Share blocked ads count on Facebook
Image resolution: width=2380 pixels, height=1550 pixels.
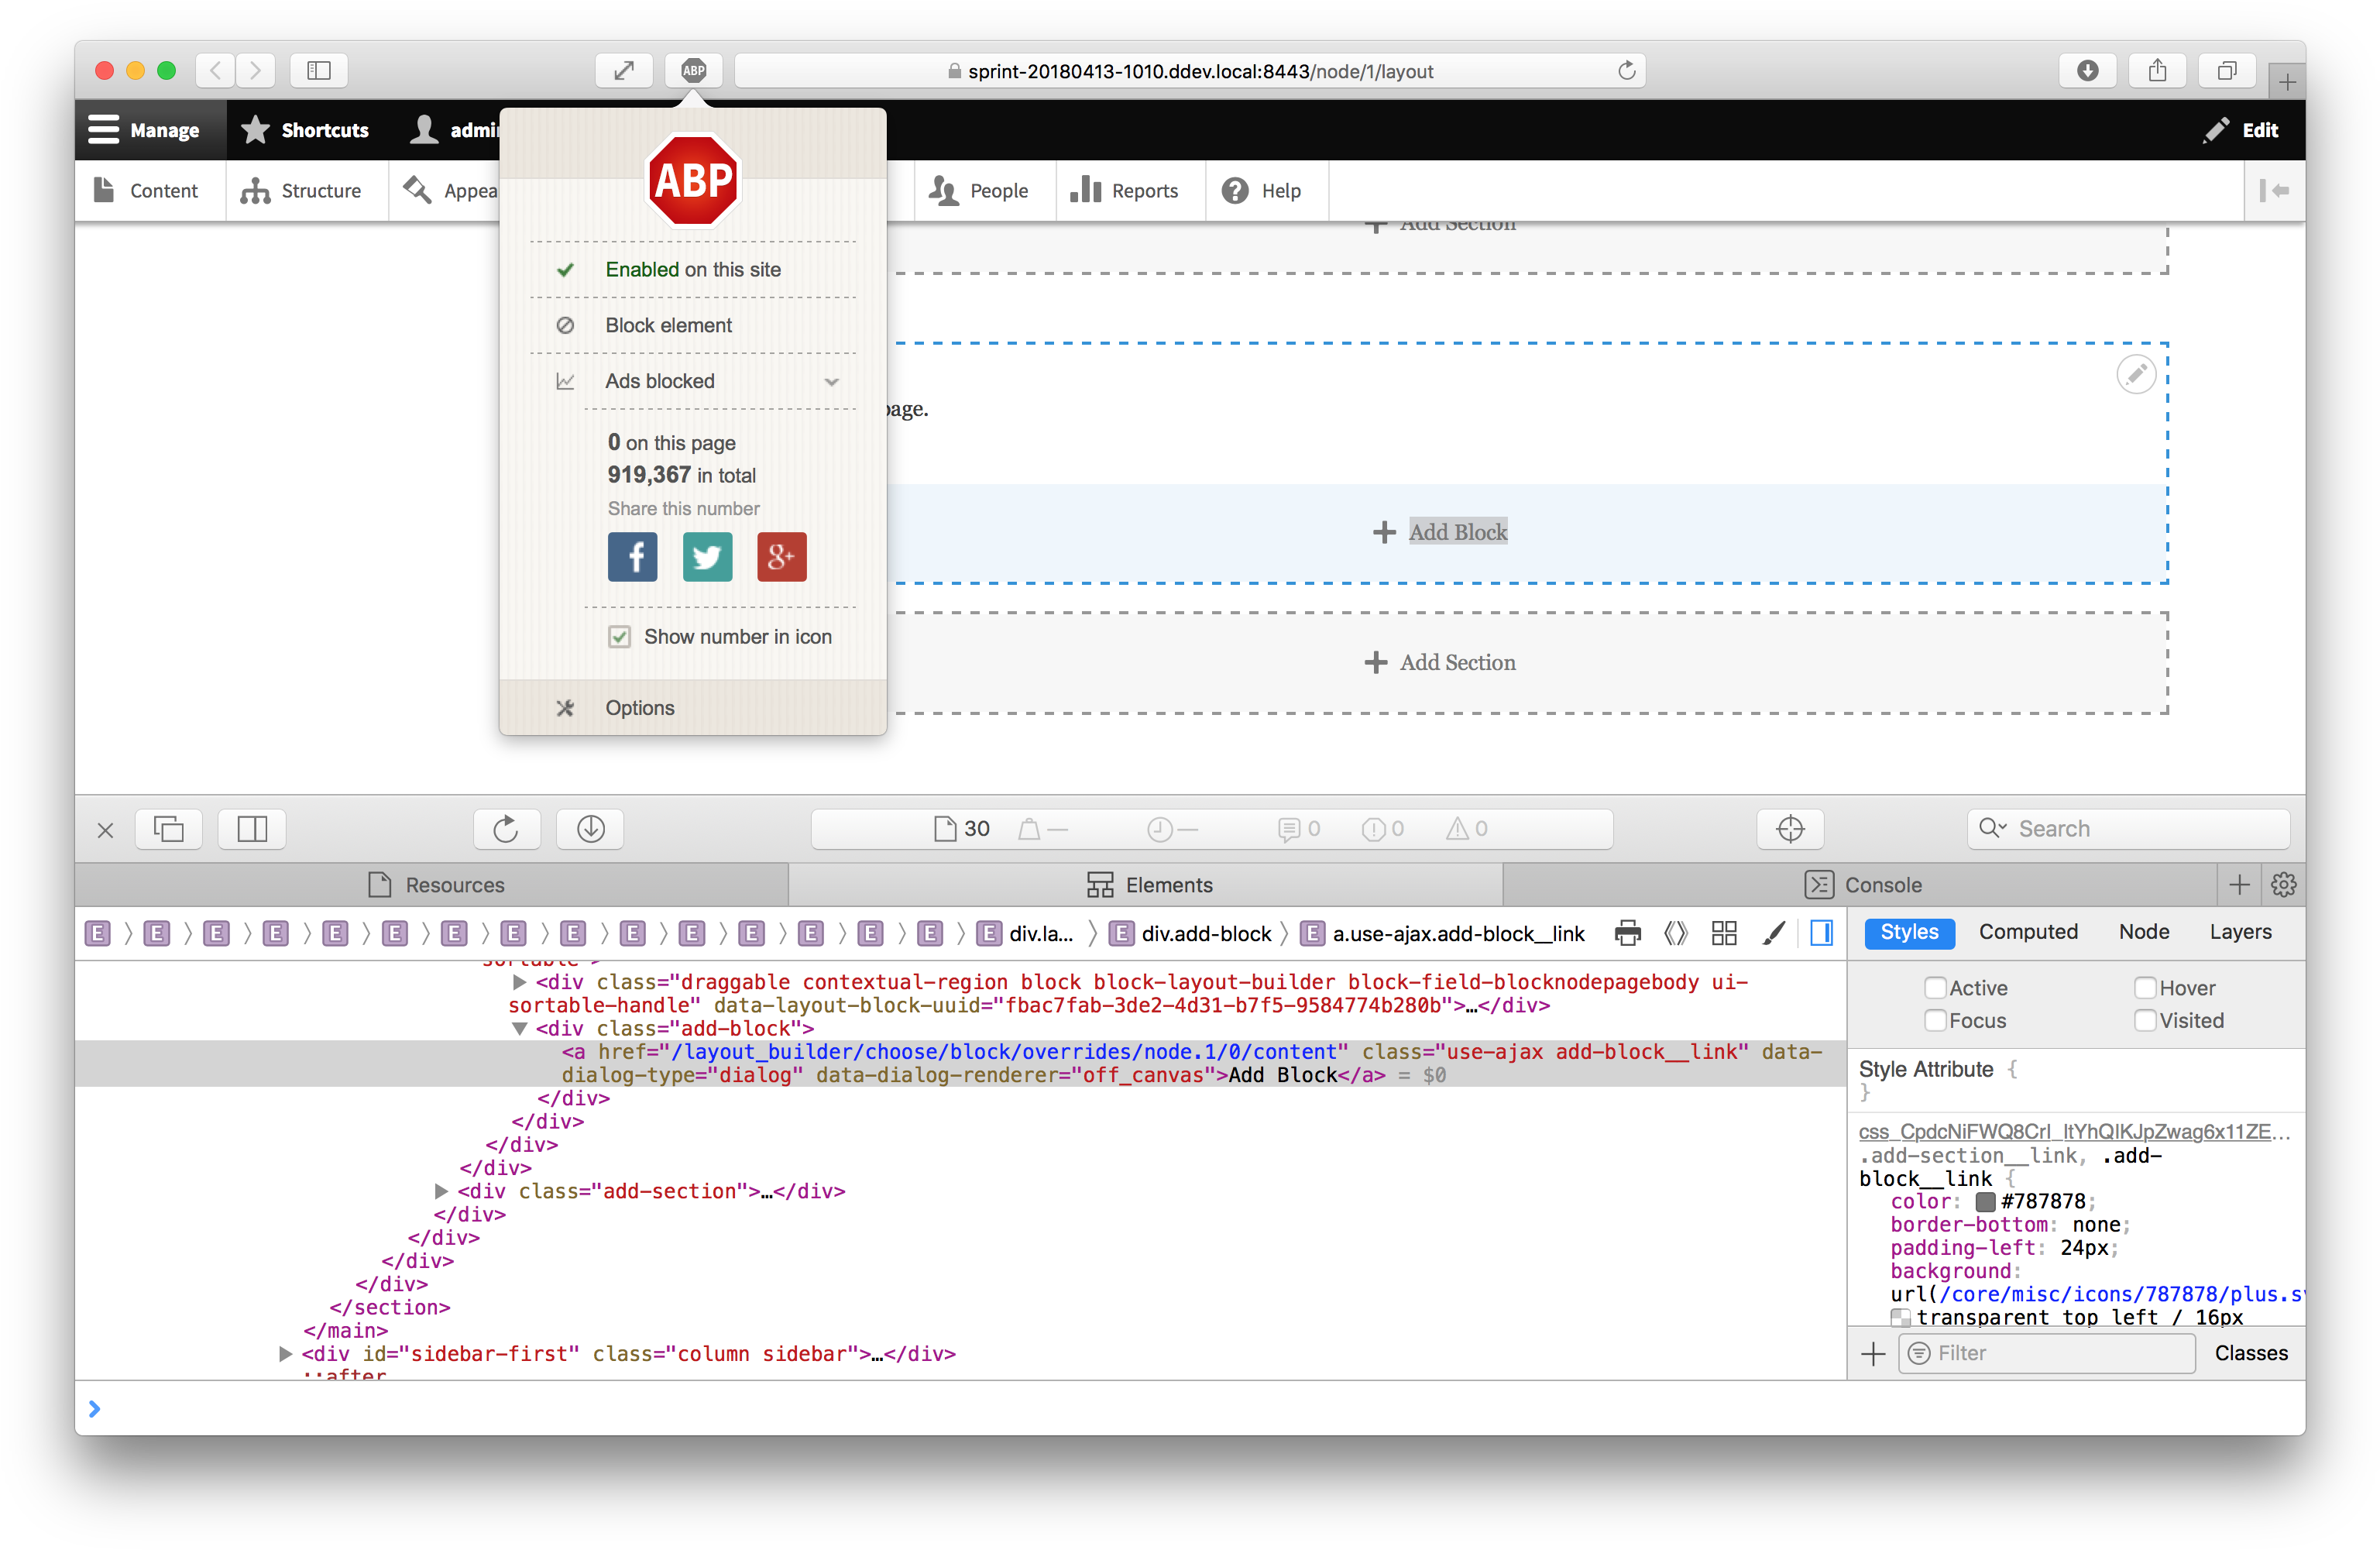[632, 557]
